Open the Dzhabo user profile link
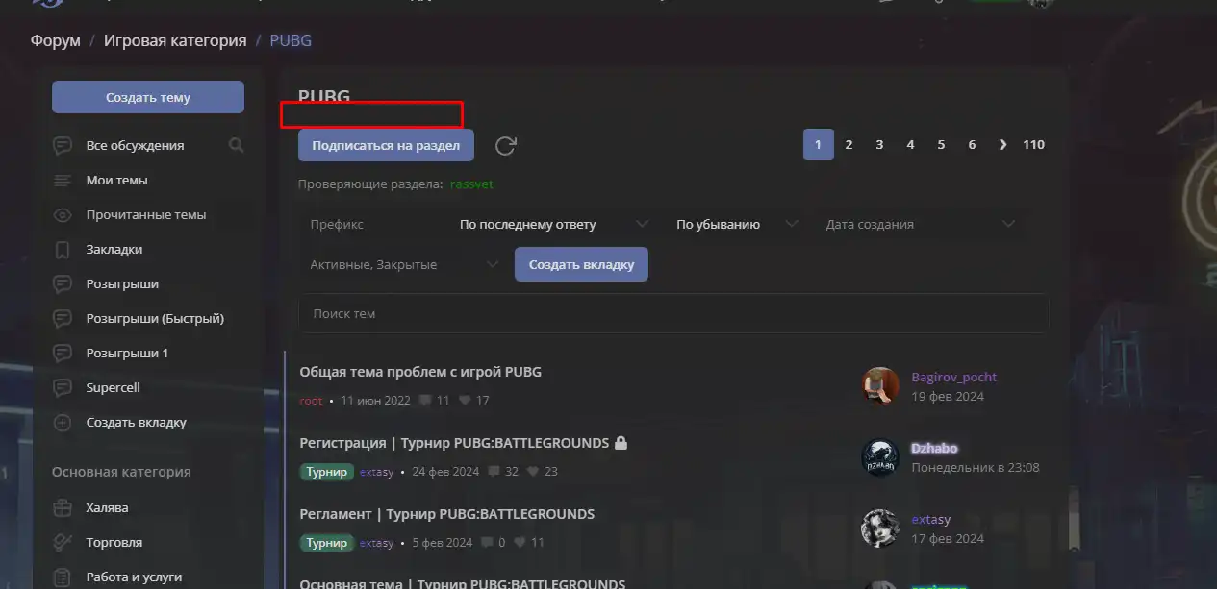 click(934, 448)
